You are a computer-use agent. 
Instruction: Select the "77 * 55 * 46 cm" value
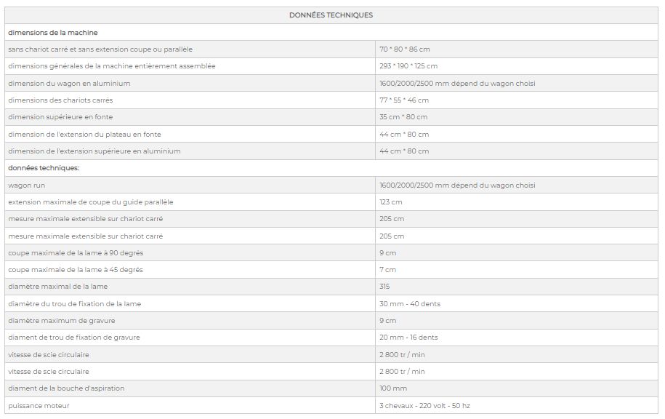(404, 100)
